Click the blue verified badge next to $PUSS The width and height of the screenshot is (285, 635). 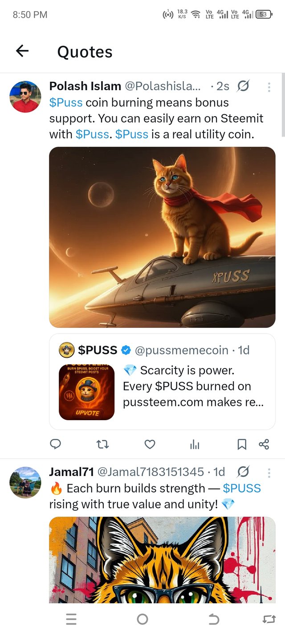[126, 350]
